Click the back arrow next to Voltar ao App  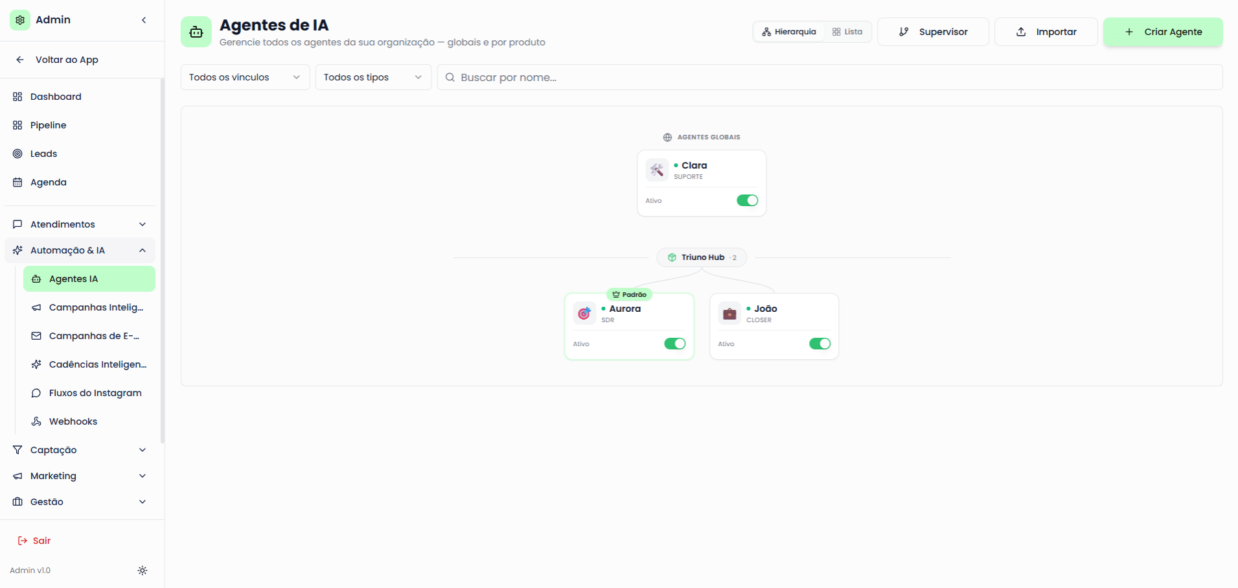pyautogui.click(x=20, y=60)
